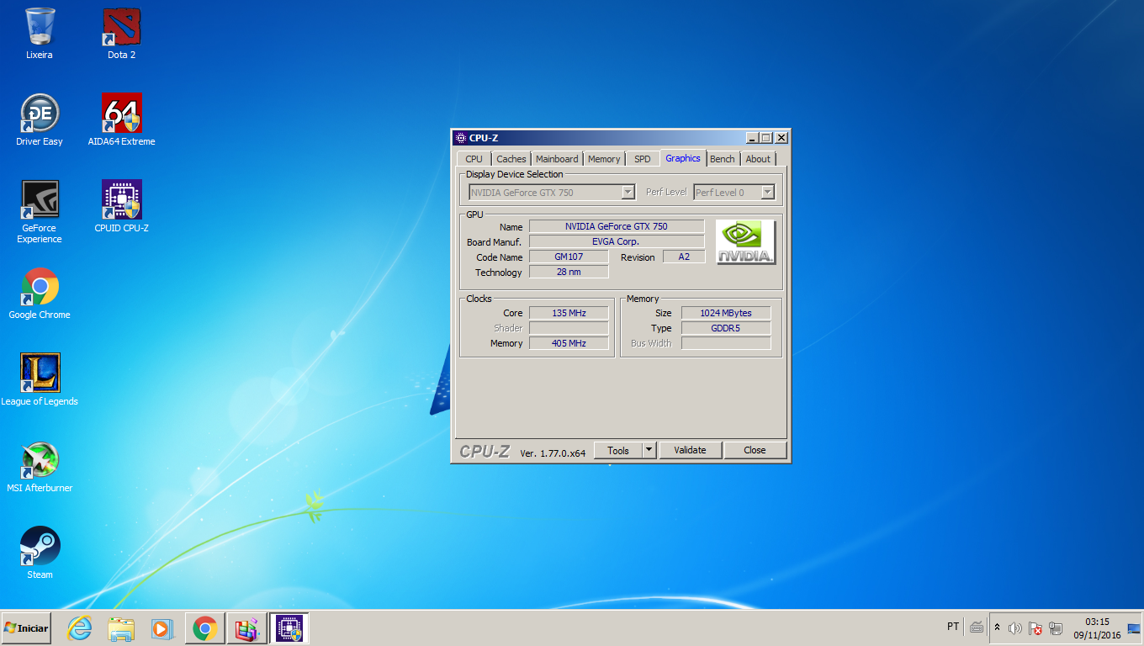
Task: Click the empty Bus Width field
Action: click(x=726, y=343)
